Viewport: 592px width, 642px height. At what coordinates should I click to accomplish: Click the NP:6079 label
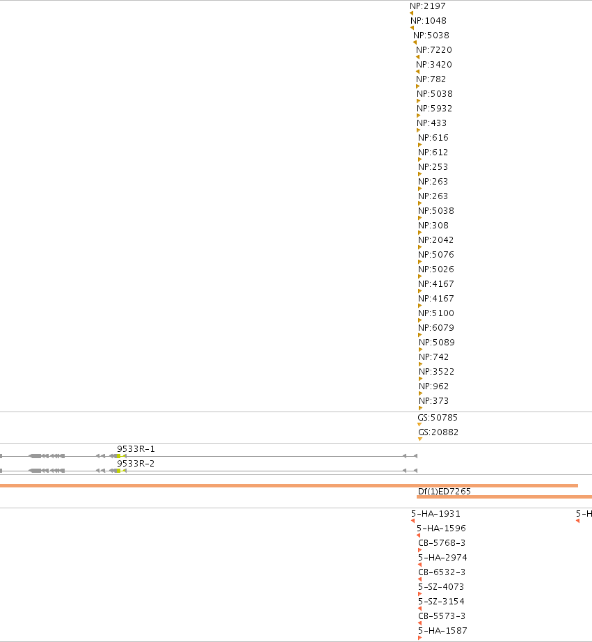pyautogui.click(x=436, y=328)
